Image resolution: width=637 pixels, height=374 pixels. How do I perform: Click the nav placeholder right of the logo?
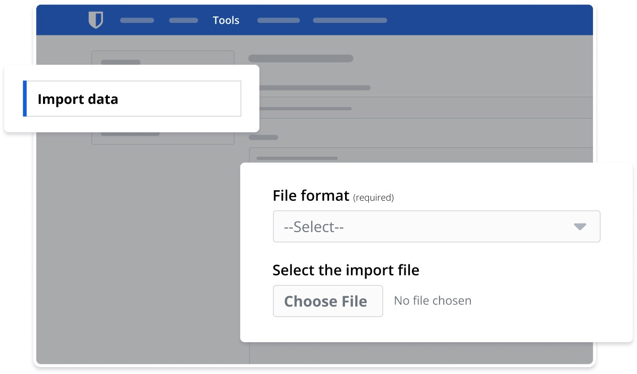click(x=137, y=21)
